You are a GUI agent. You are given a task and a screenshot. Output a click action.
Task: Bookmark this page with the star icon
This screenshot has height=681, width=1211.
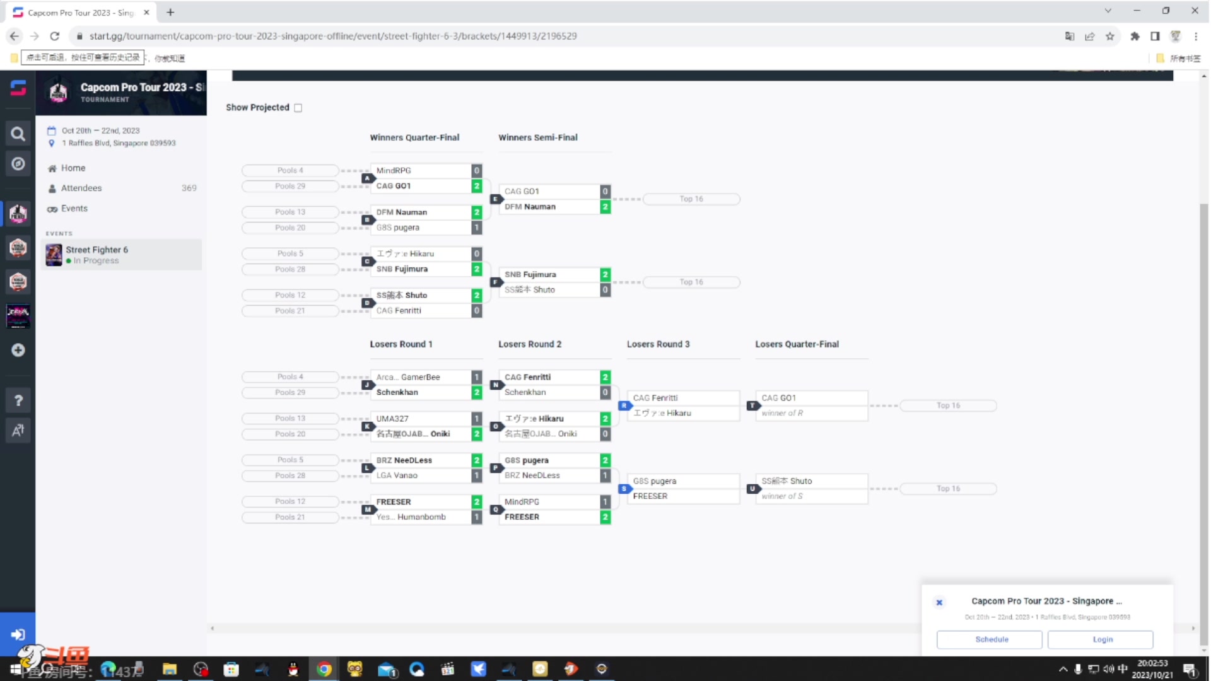point(1109,37)
